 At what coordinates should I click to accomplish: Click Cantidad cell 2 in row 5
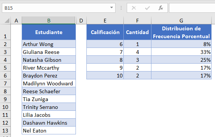click(137, 68)
